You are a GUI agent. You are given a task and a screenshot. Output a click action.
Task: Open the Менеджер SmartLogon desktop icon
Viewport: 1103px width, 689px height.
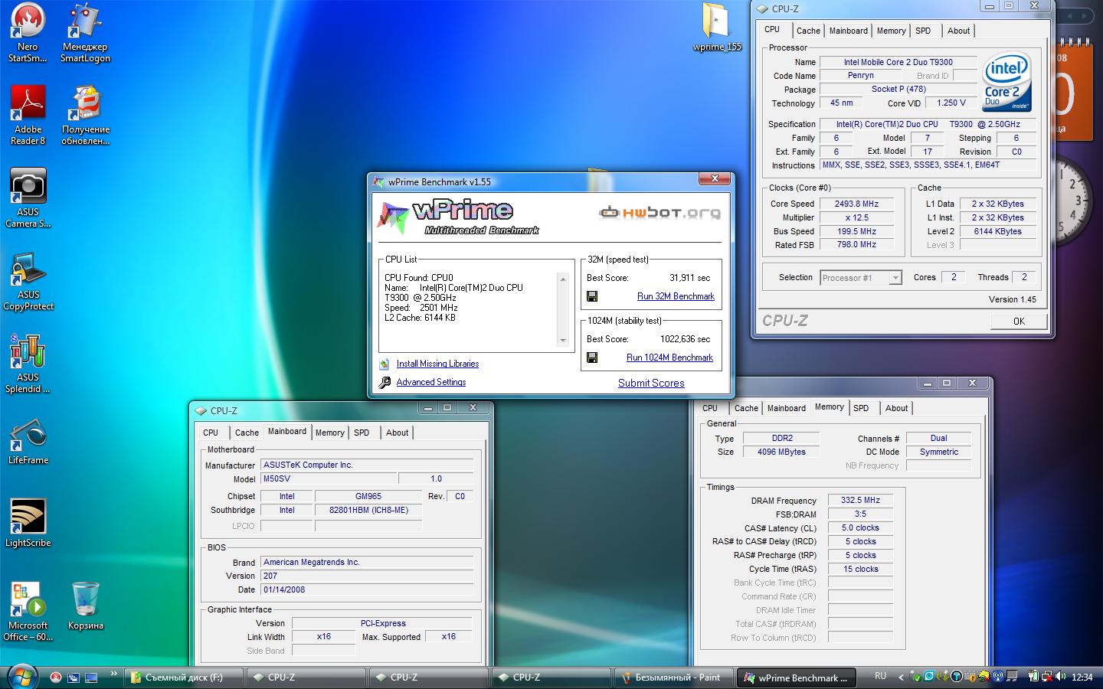click(x=85, y=32)
